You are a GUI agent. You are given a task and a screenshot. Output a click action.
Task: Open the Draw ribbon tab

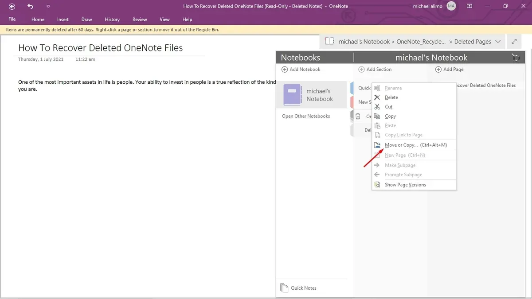(86, 19)
